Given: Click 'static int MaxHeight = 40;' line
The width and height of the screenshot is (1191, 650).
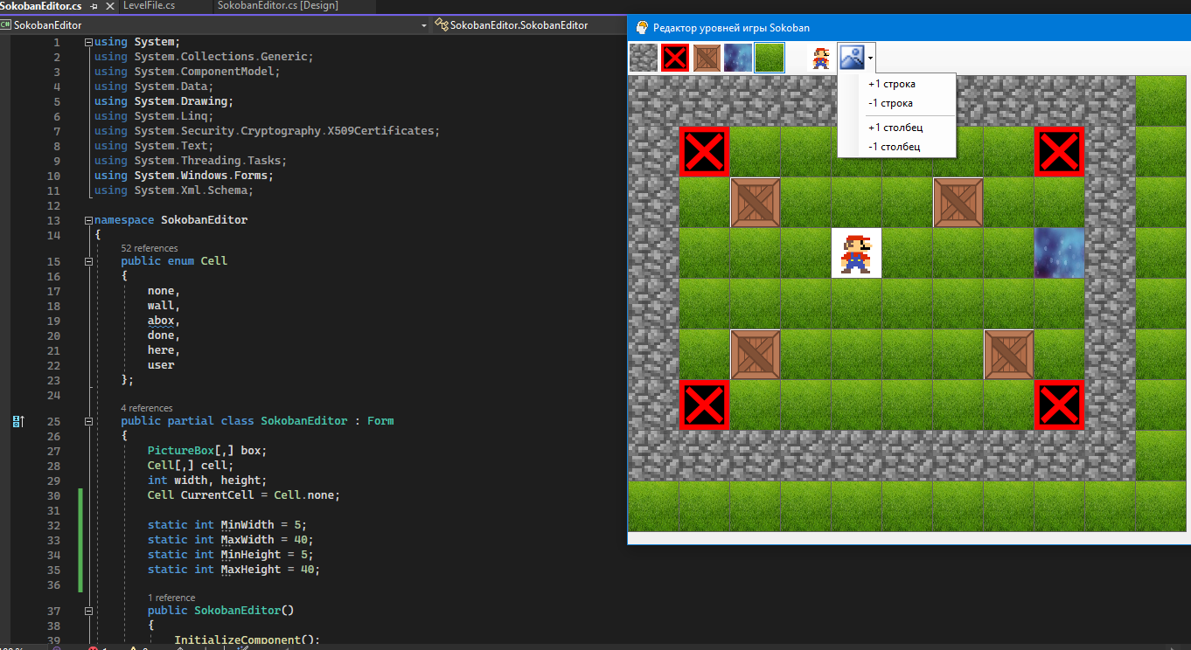Looking at the screenshot, I should (234, 570).
